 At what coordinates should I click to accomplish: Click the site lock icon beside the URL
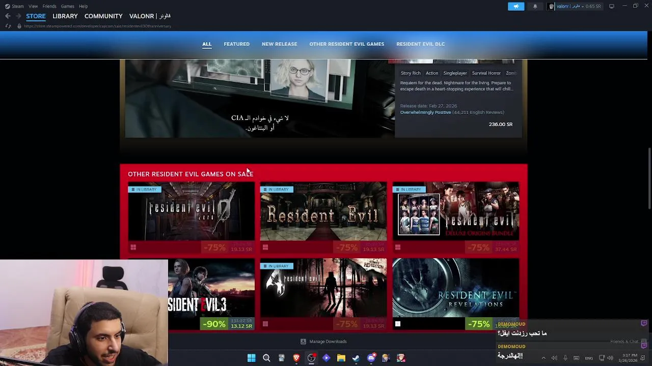pyautogui.click(x=19, y=26)
